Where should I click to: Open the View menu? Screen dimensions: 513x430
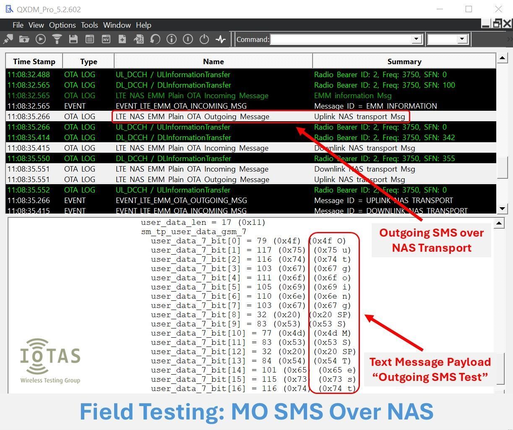click(36, 25)
